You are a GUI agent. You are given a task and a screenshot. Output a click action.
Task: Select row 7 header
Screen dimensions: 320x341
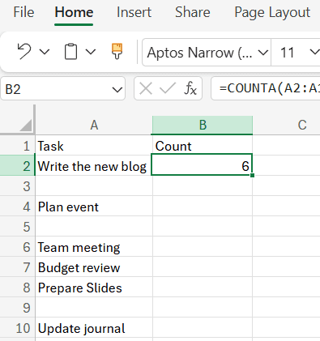click(18, 267)
